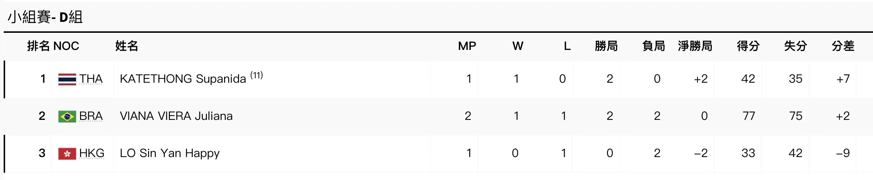Select player KATETHONG Supanida

click(183, 79)
